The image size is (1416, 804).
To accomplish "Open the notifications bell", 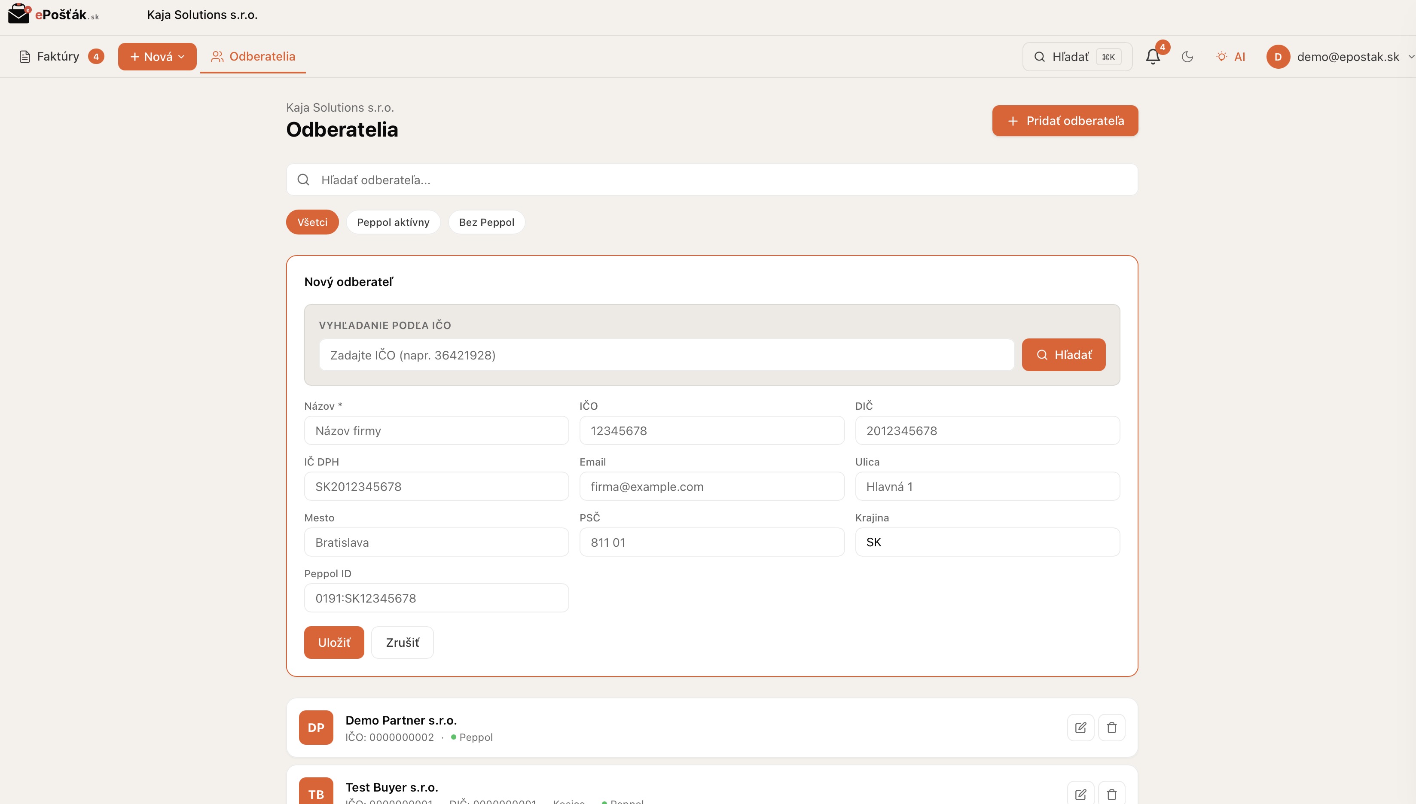I will 1153,57.
